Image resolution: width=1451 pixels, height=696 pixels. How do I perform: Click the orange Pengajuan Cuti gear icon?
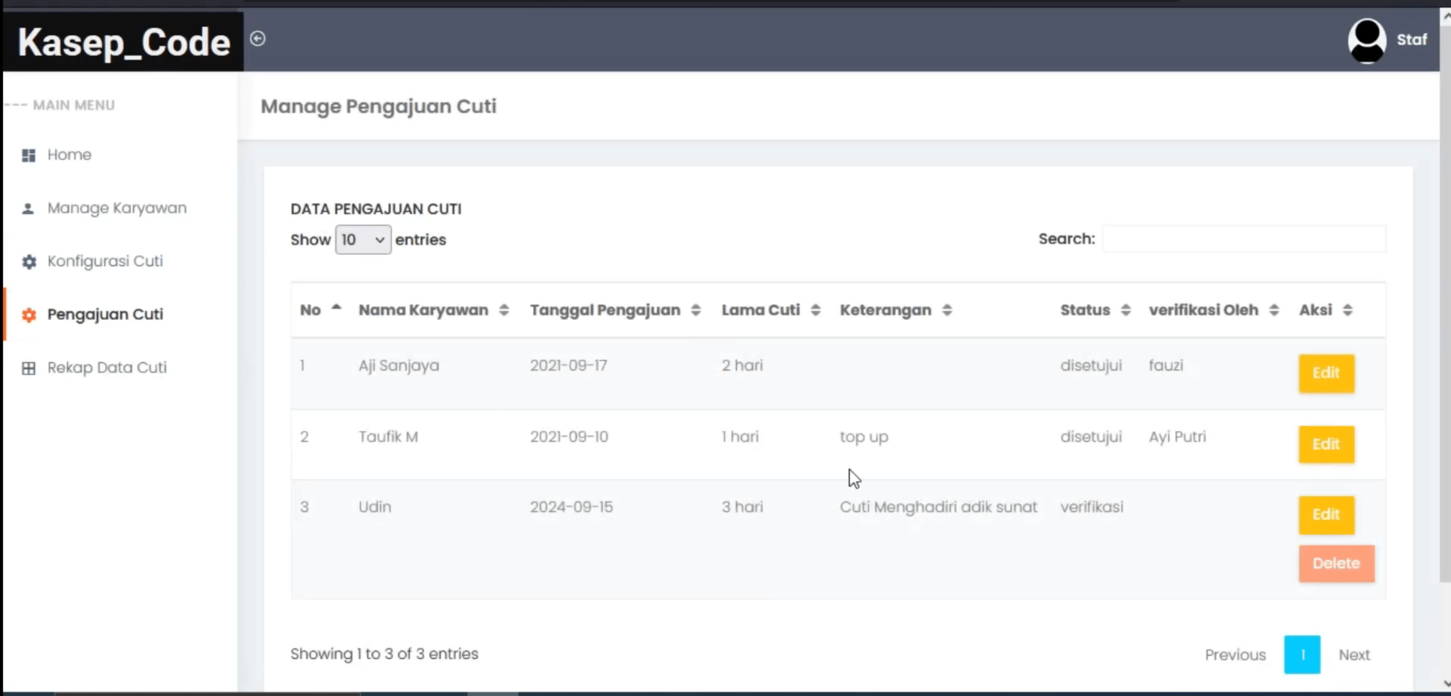click(x=29, y=315)
